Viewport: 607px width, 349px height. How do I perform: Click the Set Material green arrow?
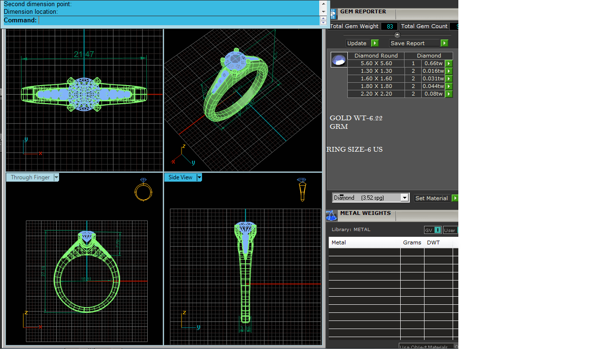(455, 198)
